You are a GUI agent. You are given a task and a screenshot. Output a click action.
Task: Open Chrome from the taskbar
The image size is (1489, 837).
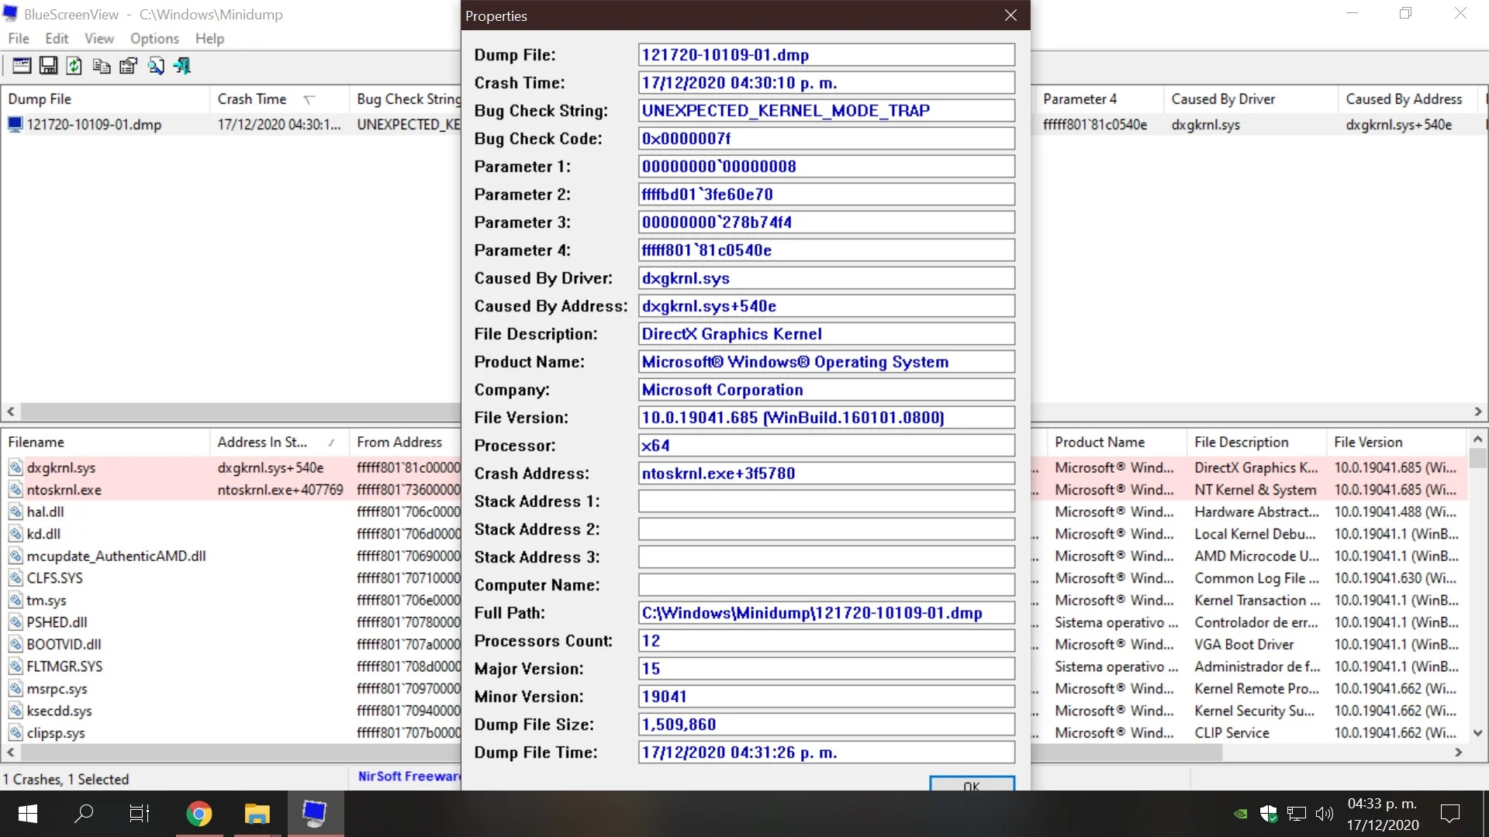point(199,814)
